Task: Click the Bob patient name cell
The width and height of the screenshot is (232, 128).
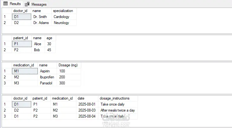Action: (37, 50)
